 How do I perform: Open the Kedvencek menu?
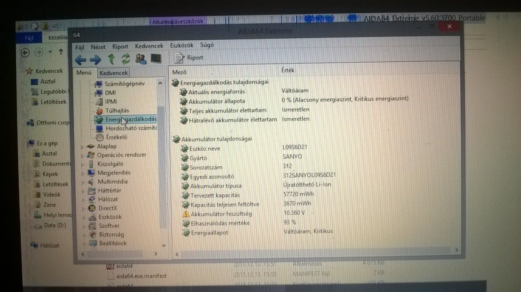pyautogui.click(x=149, y=46)
